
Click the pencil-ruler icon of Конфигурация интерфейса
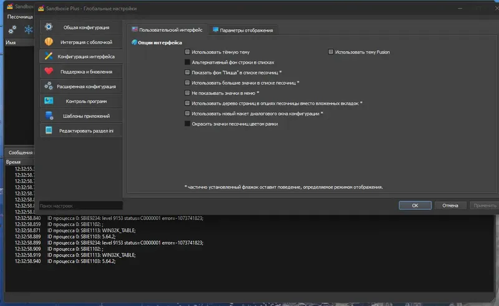click(49, 56)
